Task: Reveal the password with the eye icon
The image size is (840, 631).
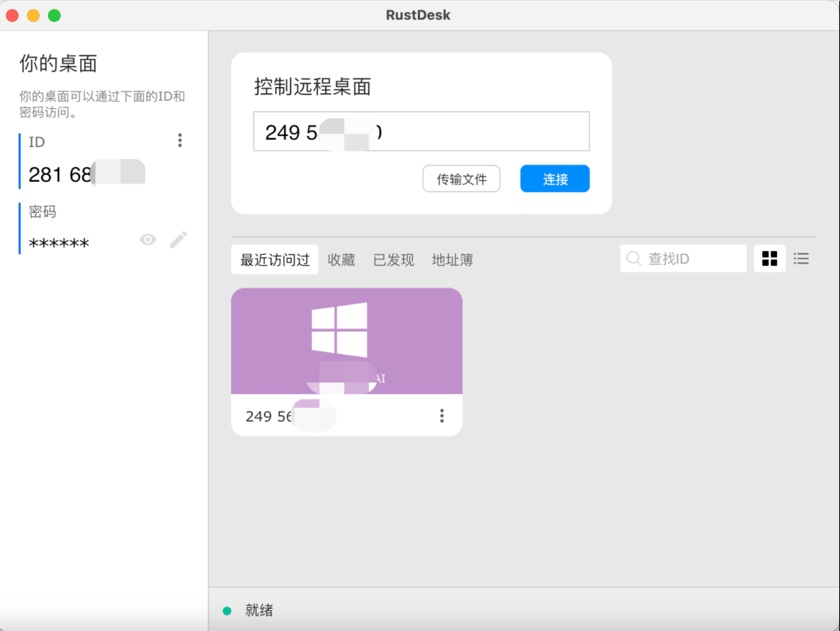Action: coord(148,240)
